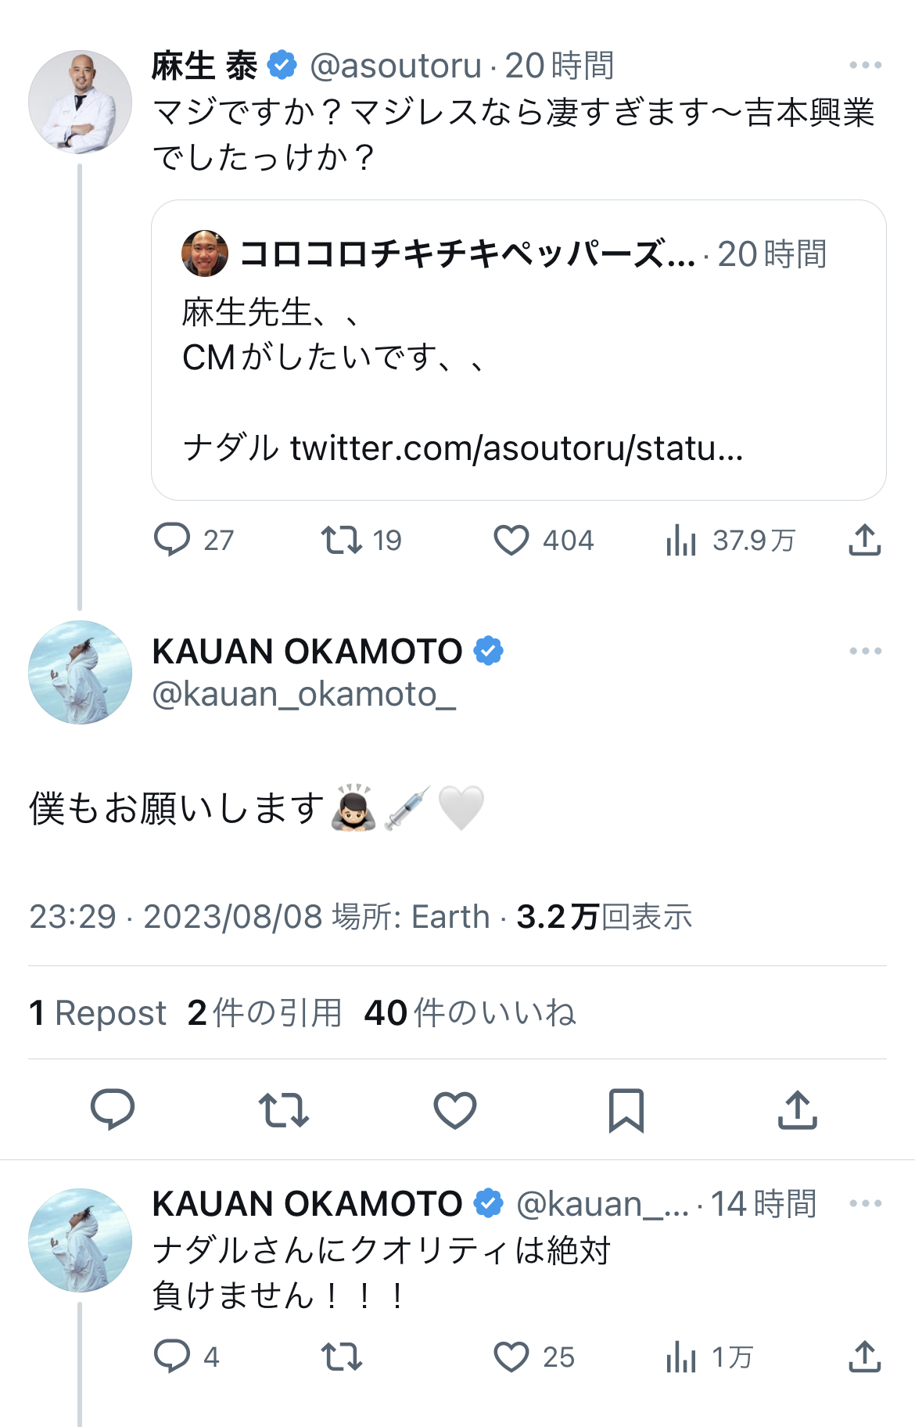Like the reply tweet with 25 likes

coord(511,1357)
